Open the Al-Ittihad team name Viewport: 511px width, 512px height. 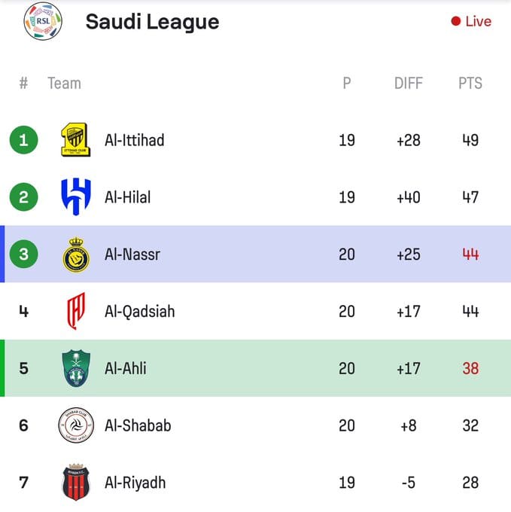click(x=134, y=140)
